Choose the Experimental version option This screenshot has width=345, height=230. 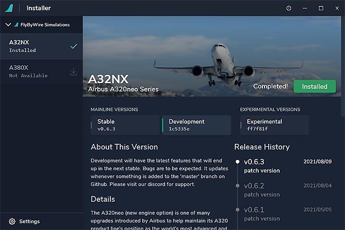(x=274, y=125)
